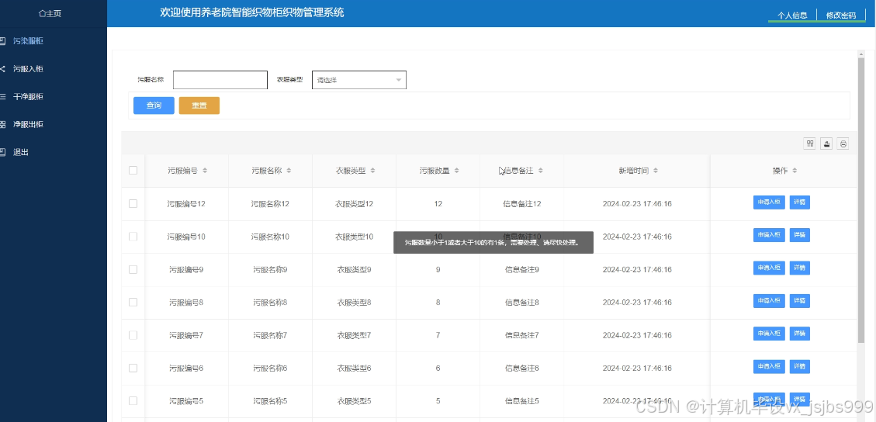Click cell 信息备注8
876x422 pixels.
pos(522,303)
